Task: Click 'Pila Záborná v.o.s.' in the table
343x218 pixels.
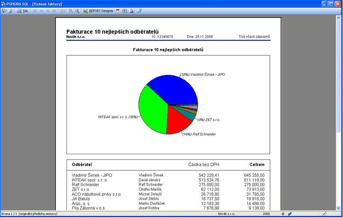Action: pos(89,208)
